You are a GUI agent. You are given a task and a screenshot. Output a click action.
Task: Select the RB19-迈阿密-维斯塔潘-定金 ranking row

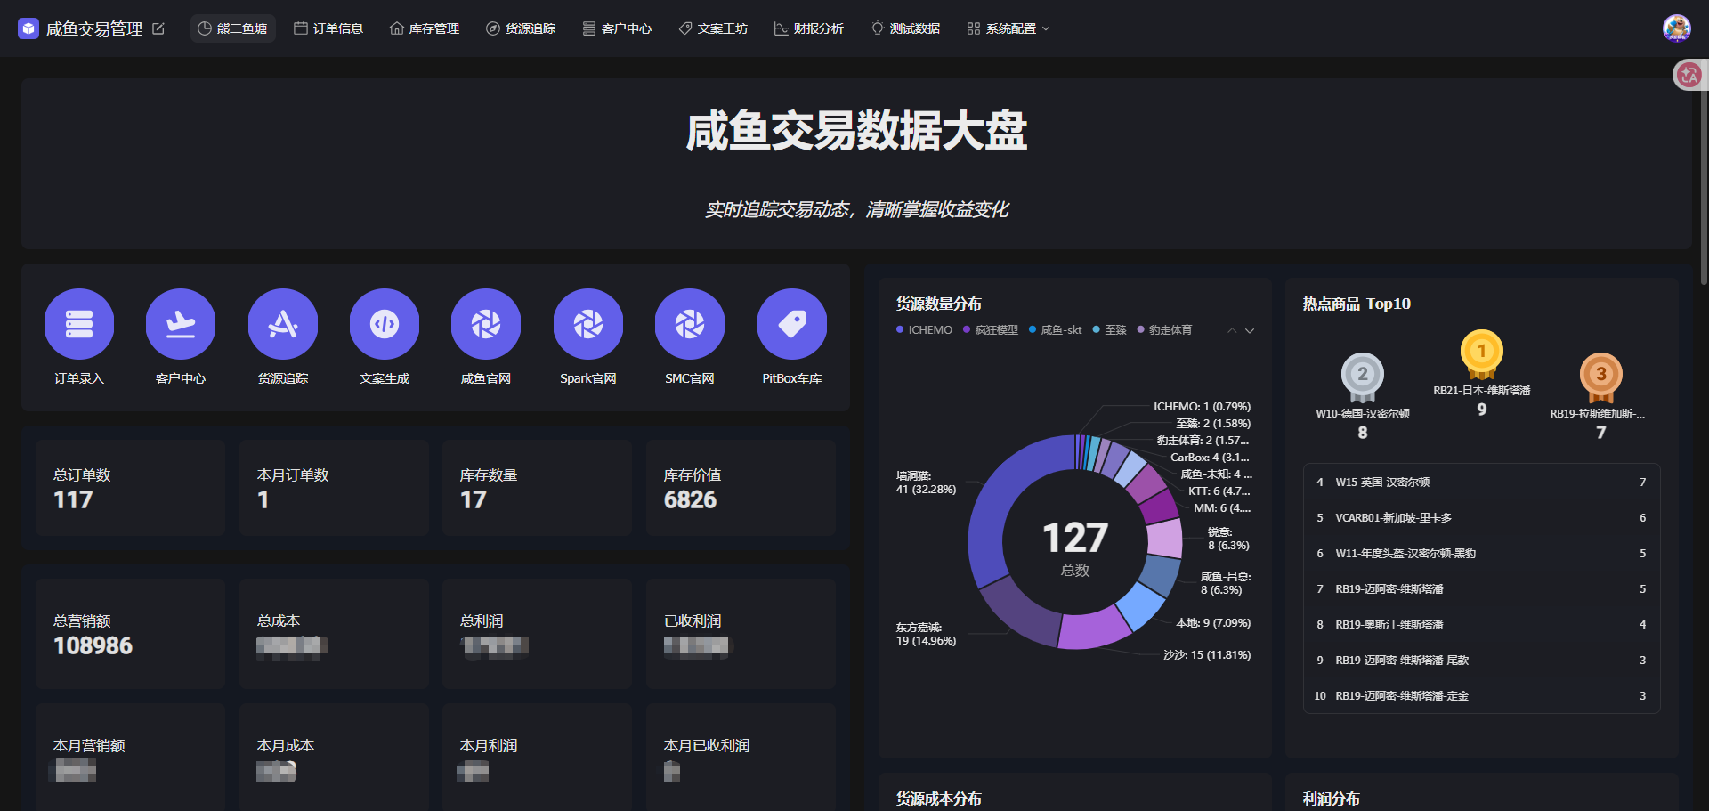(1481, 696)
